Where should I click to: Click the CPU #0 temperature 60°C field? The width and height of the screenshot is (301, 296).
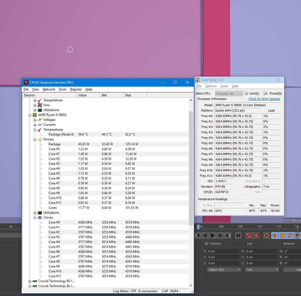230,211
